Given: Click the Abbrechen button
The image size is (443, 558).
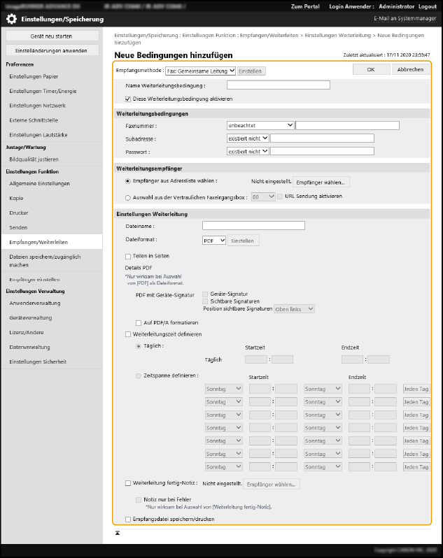Looking at the screenshot, I should tap(410, 69).
